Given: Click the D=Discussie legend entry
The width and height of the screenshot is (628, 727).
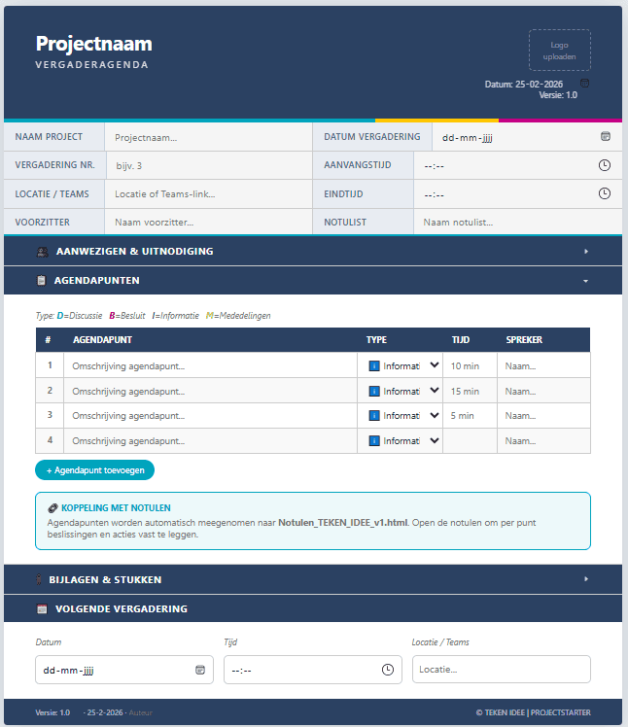Looking at the screenshot, I should click(x=80, y=316).
